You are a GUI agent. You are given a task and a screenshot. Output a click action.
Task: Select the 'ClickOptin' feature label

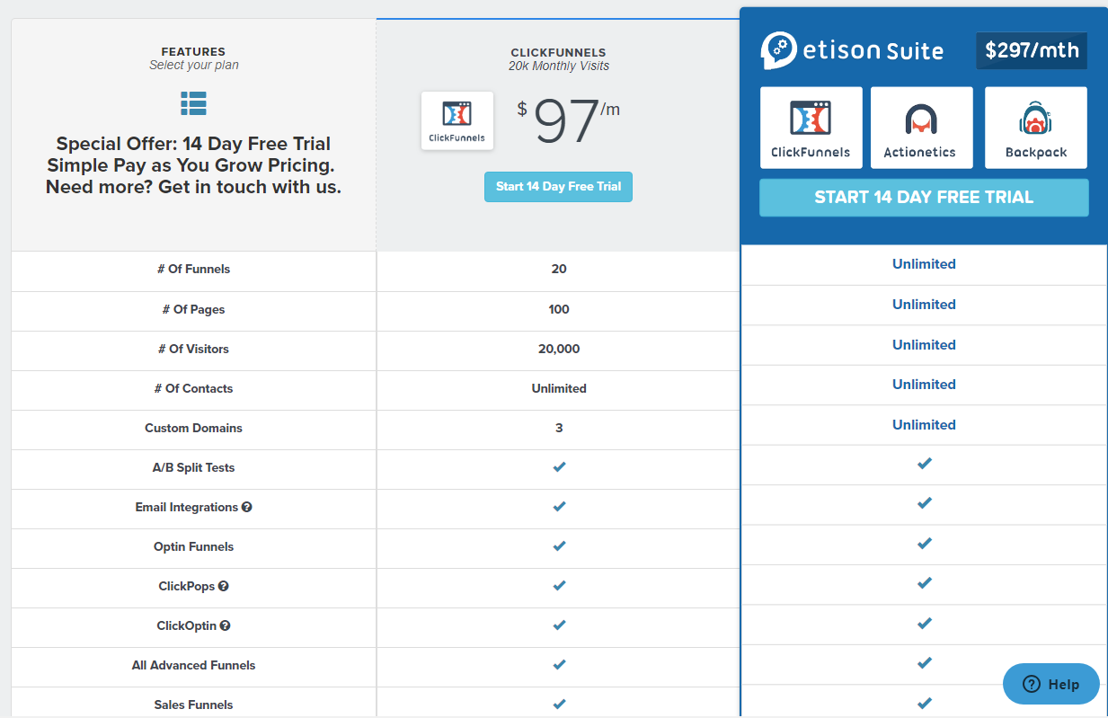point(187,625)
